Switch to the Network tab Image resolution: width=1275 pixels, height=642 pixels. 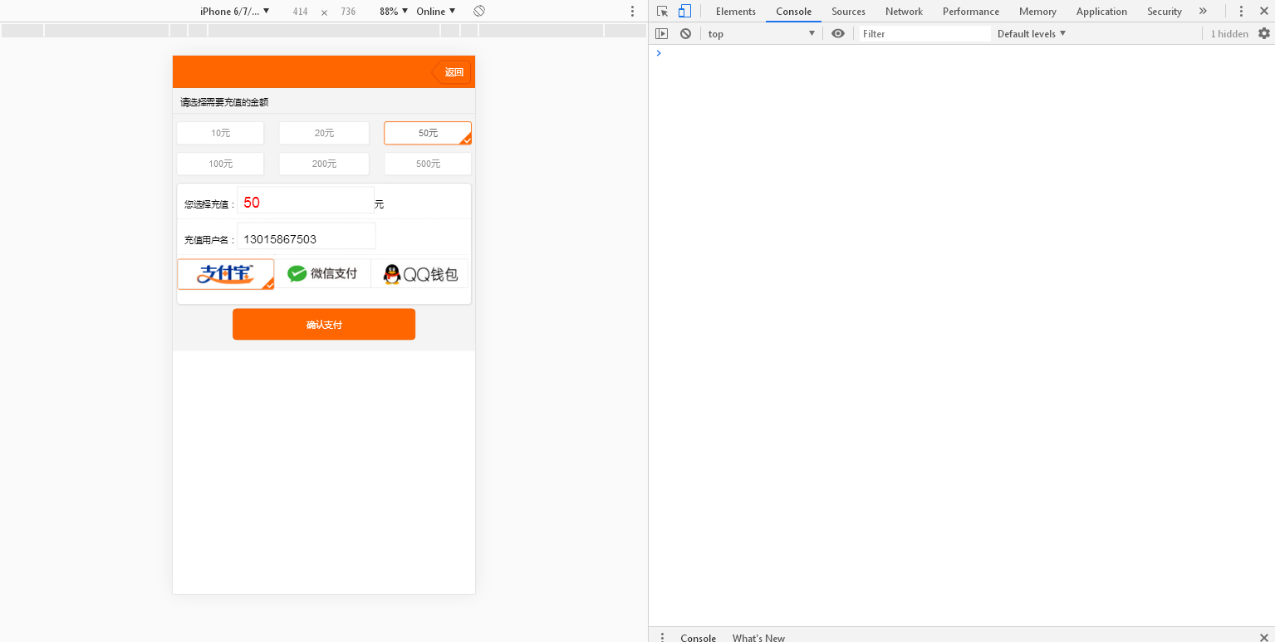(904, 12)
